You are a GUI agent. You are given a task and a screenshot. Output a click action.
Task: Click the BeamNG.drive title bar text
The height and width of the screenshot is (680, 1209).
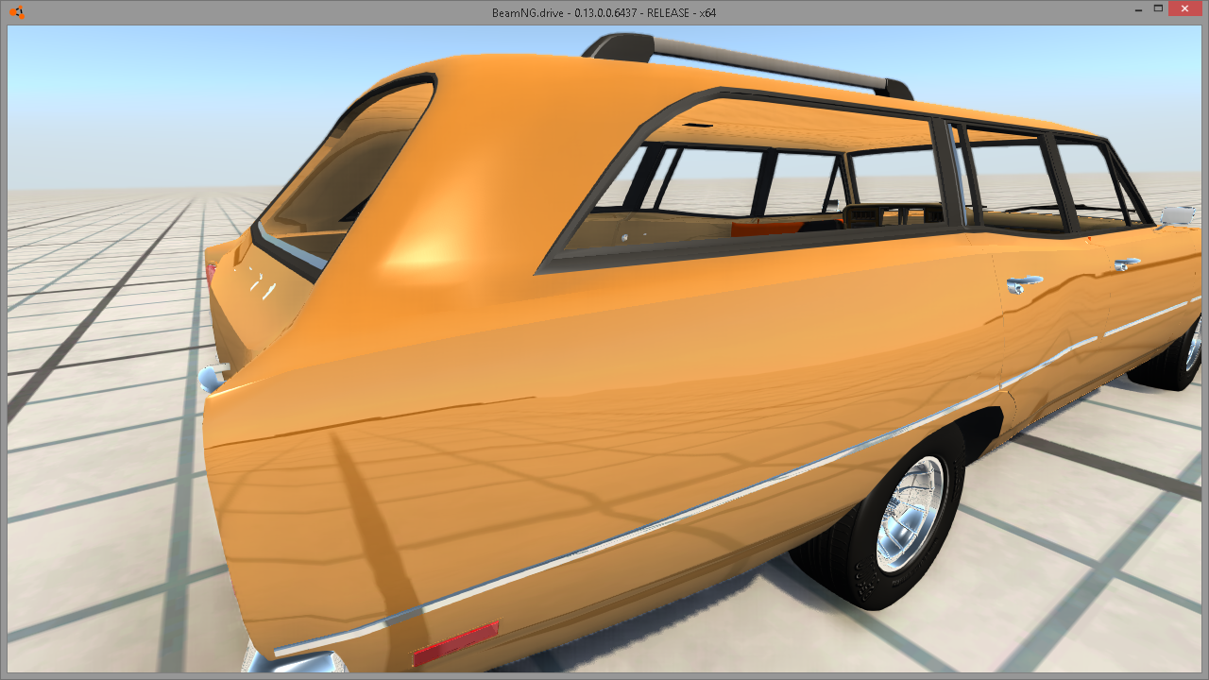(604, 12)
